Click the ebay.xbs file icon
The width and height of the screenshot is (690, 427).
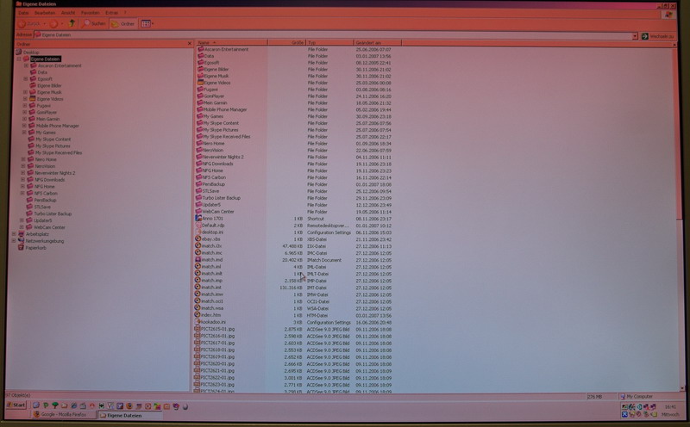[198, 238]
